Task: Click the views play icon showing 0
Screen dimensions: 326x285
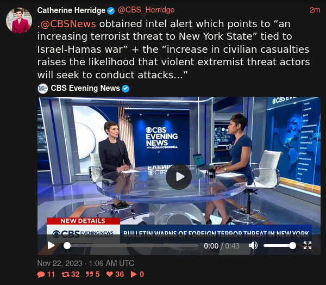Action: (134, 274)
